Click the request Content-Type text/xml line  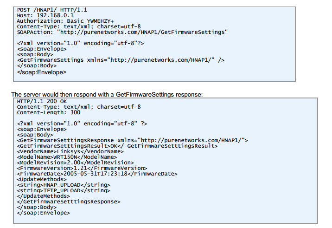(79, 26)
